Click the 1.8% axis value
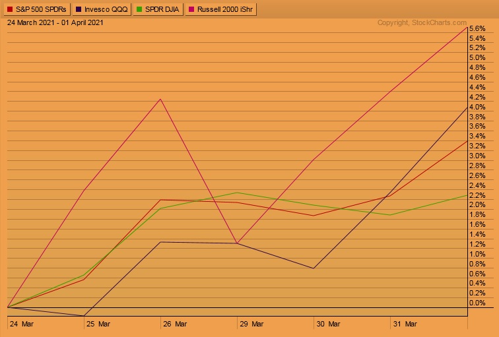Screen dimensions: 499x337 [477, 214]
